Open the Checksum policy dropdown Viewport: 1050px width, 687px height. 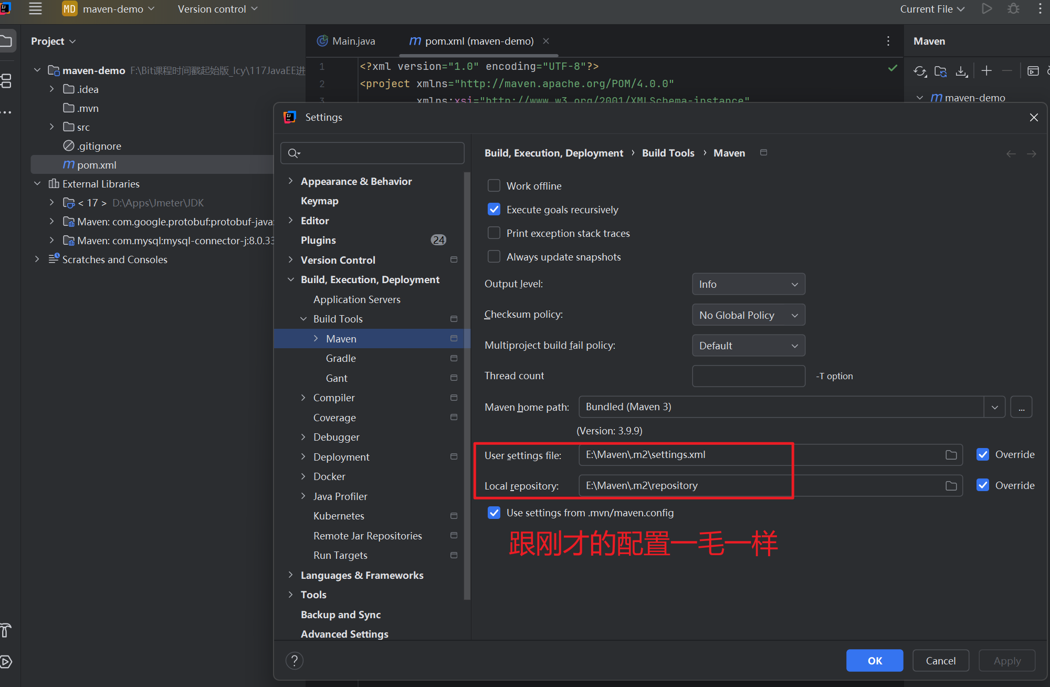pos(749,315)
